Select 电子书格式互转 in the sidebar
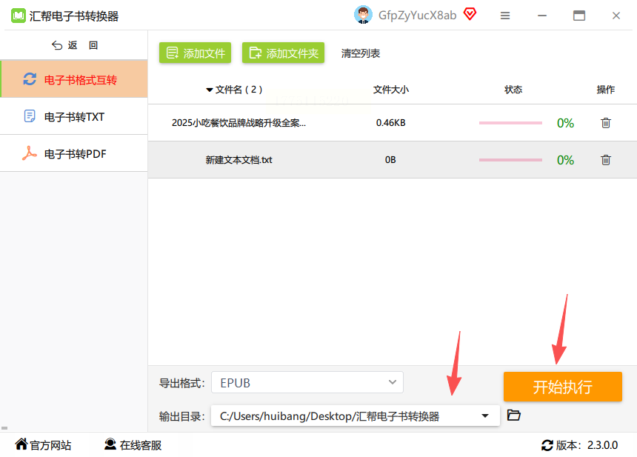The image size is (637, 457). click(74, 79)
